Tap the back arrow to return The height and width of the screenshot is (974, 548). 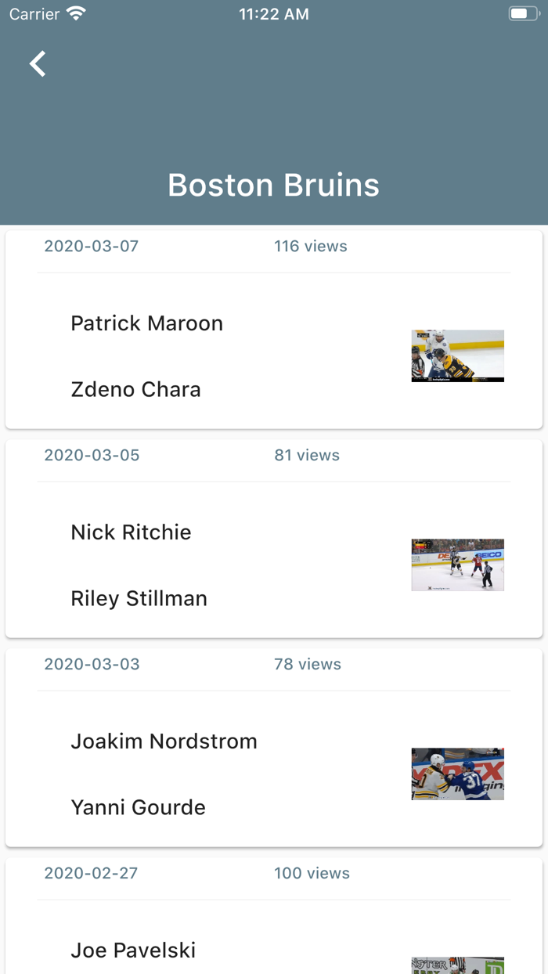click(36, 63)
